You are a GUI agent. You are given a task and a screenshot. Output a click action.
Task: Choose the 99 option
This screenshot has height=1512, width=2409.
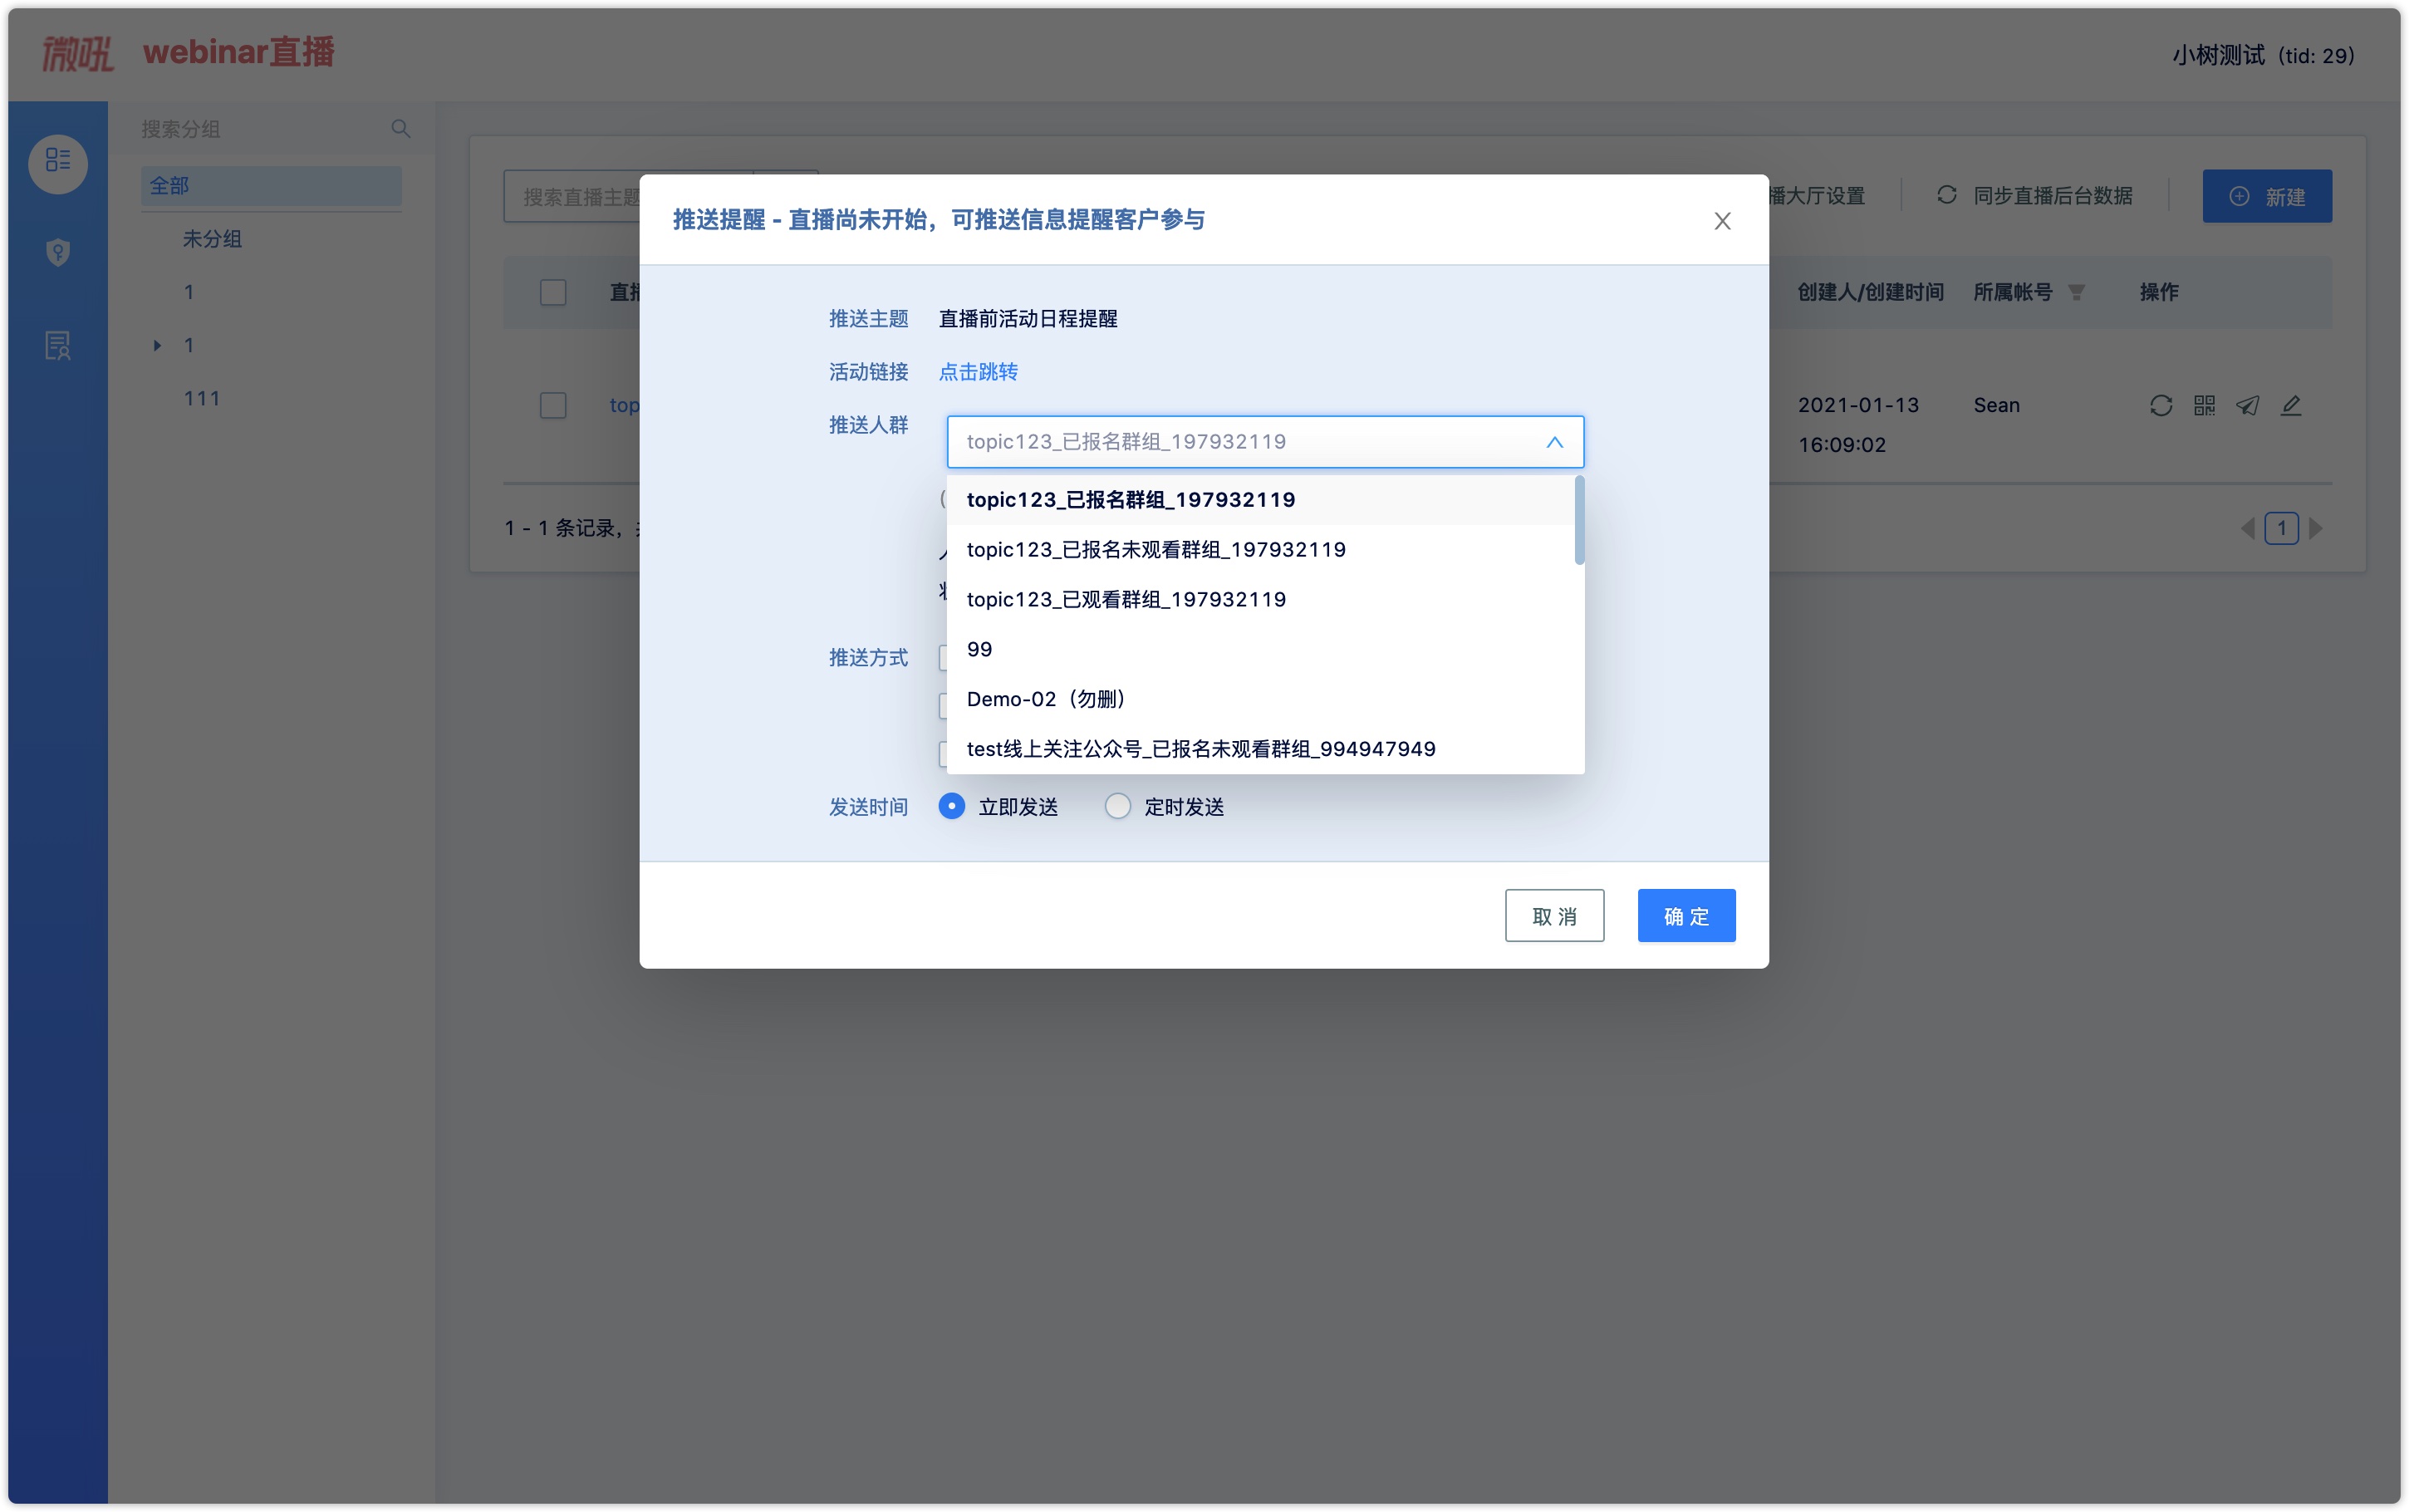pos(1259,650)
